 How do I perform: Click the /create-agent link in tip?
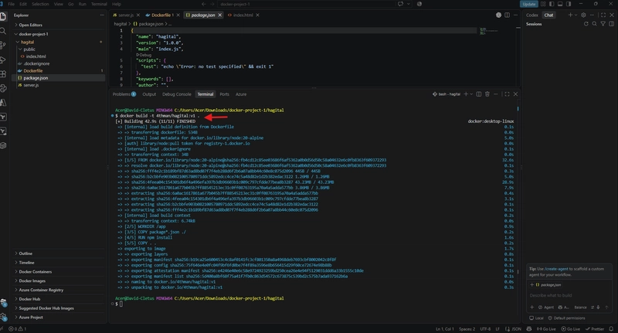pyautogui.click(x=556, y=269)
